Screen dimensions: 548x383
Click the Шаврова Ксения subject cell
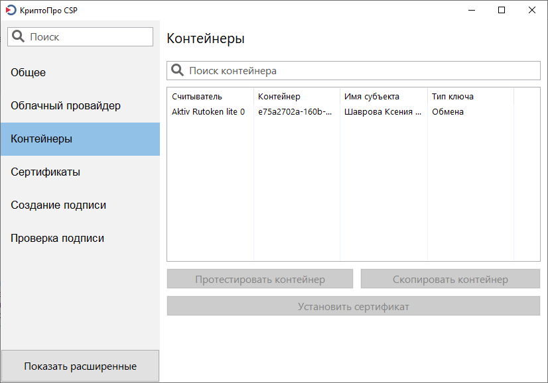click(x=383, y=112)
